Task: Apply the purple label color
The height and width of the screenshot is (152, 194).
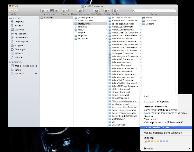Action: pyautogui.click(x=164, y=141)
